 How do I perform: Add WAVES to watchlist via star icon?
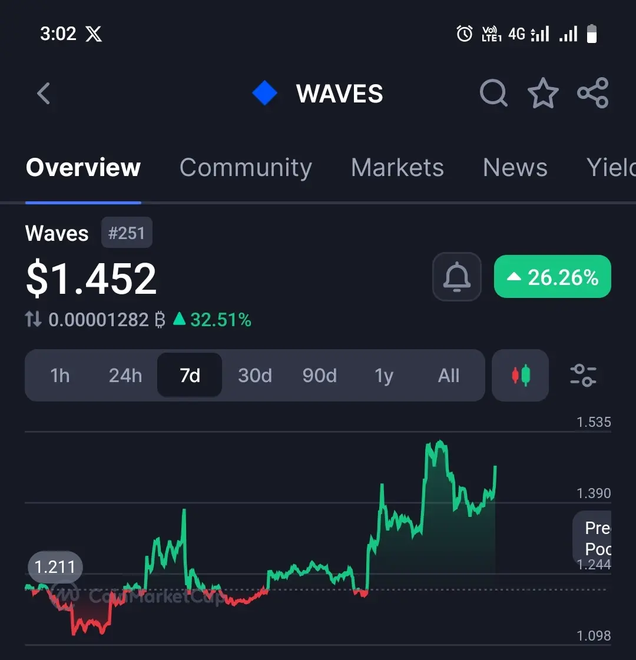[x=543, y=93]
